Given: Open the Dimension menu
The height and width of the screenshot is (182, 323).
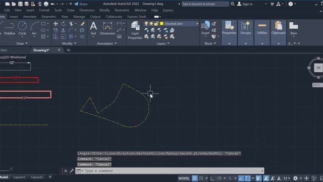Looking at the screenshot, I should (x=87, y=10).
